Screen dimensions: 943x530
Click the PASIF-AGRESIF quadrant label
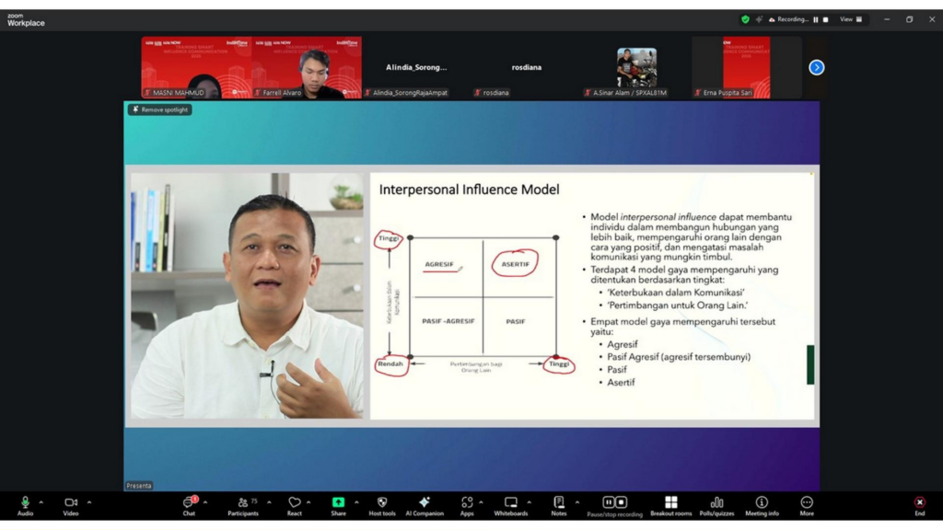point(448,321)
